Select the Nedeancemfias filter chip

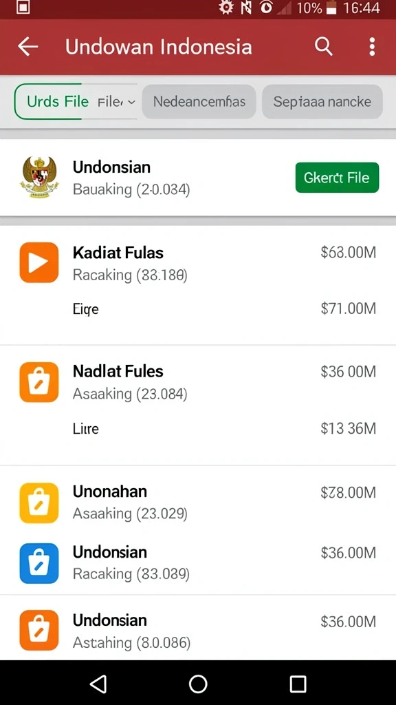[x=199, y=102]
